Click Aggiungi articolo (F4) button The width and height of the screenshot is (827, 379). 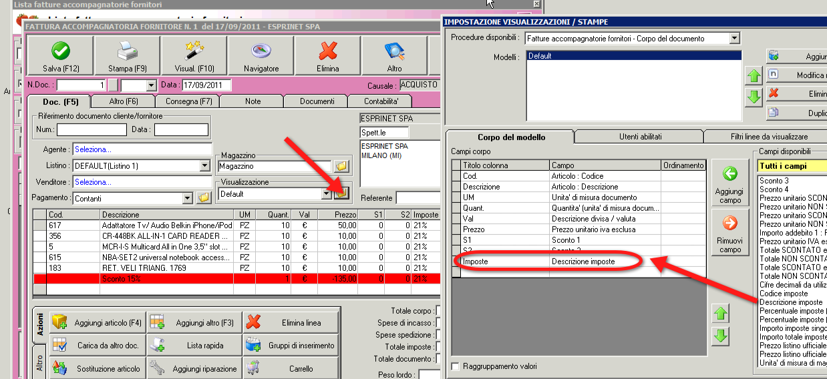pos(98,323)
